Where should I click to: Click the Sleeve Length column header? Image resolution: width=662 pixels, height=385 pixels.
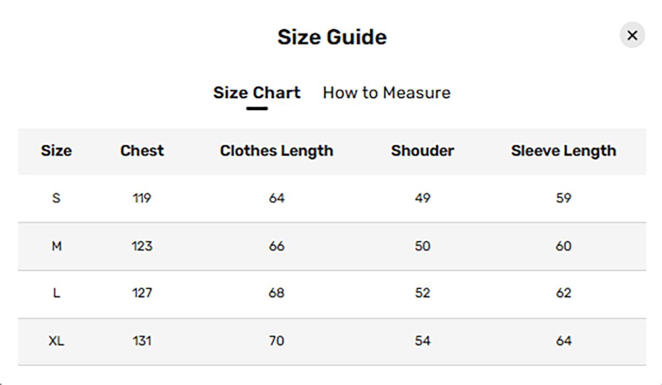[564, 151]
